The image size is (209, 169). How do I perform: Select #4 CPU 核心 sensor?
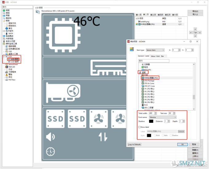pos(149,97)
